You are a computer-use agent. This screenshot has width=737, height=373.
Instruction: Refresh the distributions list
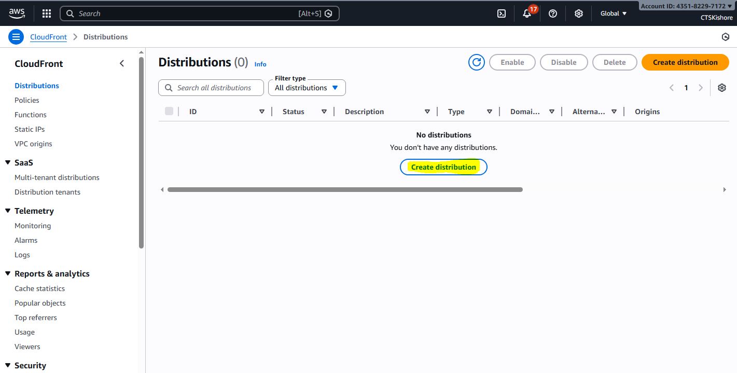click(x=476, y=62)
